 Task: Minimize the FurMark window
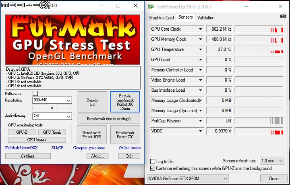(101, 6)
